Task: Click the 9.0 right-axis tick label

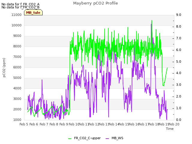Action: [178, 15]
